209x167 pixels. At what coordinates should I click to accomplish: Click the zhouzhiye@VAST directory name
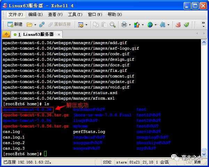tap(154, 143)
